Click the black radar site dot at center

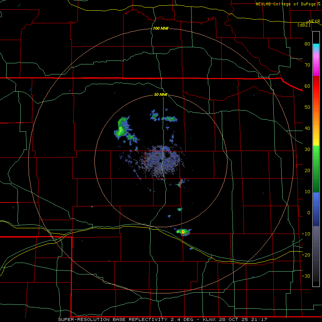(x=160, y=161)
